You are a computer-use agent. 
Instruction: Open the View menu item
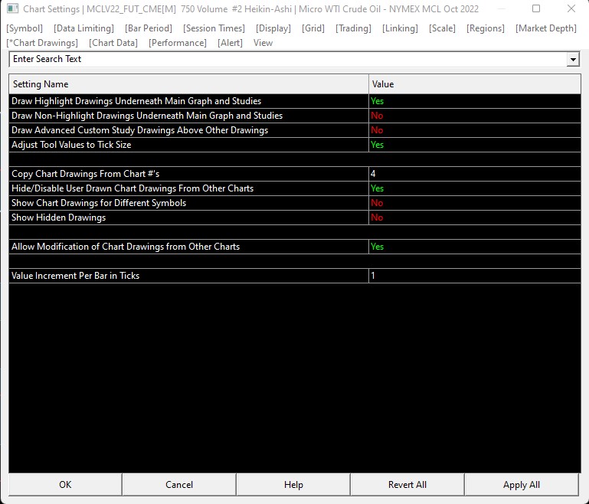(263, 43)
